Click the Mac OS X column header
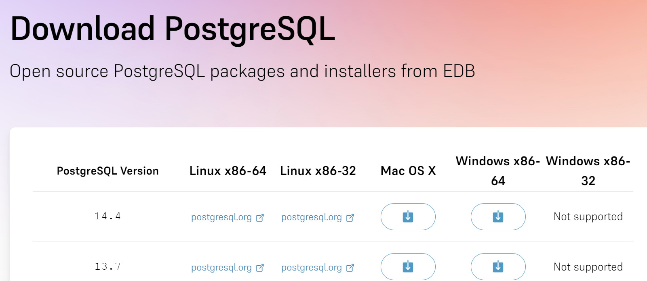Viewport: 647px width, 281px height. click(x=408, y=171)
